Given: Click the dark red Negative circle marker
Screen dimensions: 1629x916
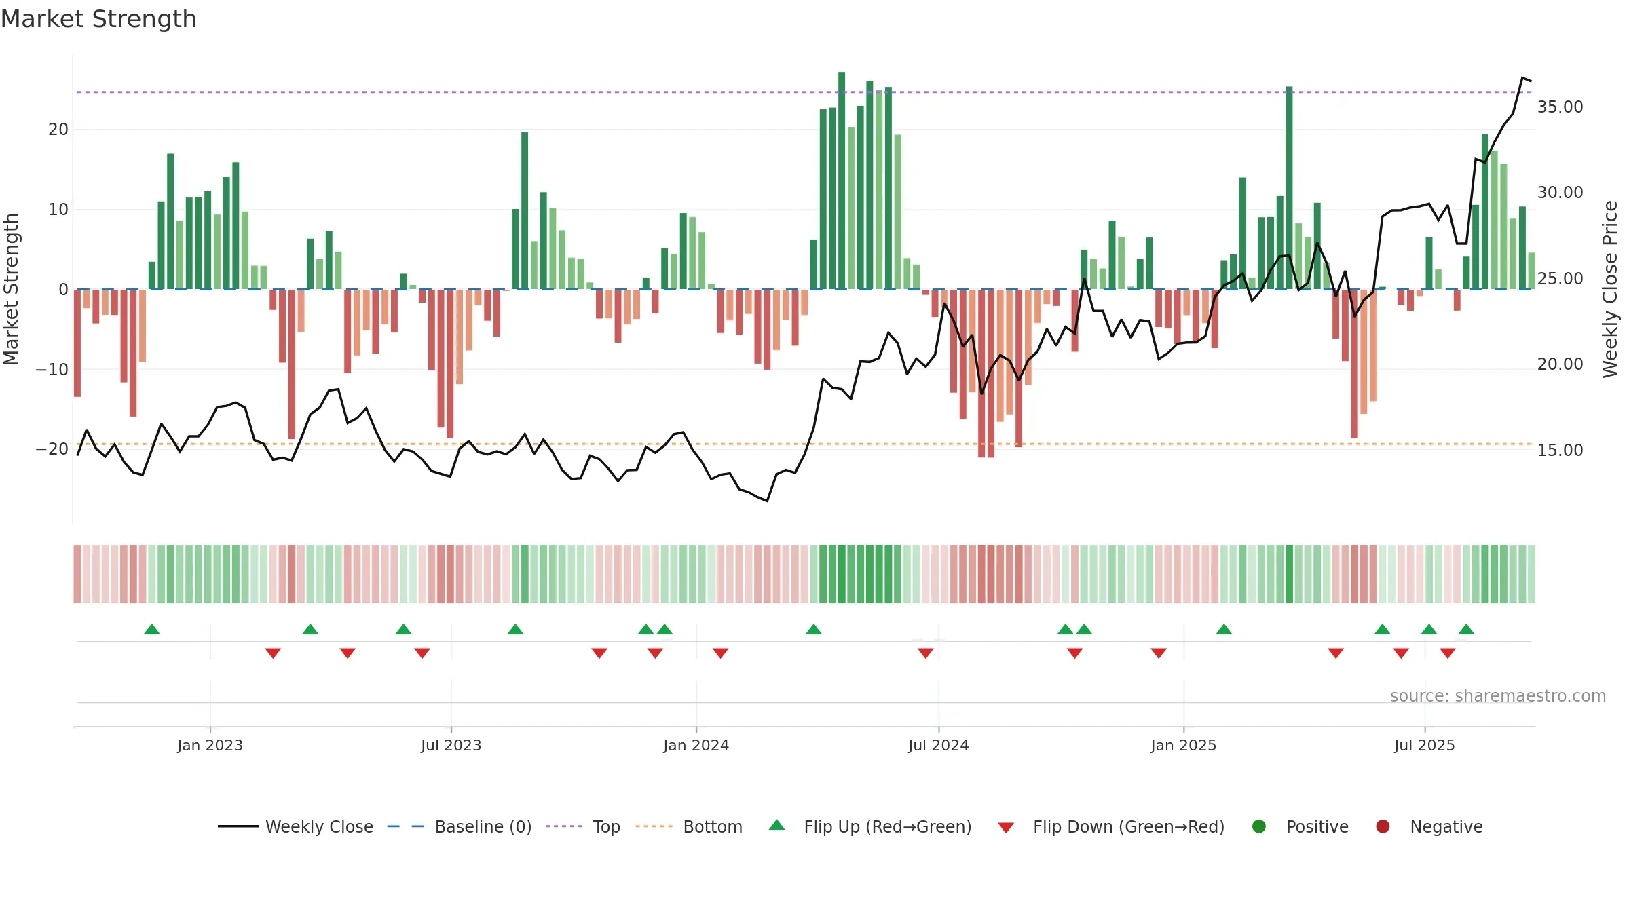Looking at the screenshot, I should (x=1383, y=826).
